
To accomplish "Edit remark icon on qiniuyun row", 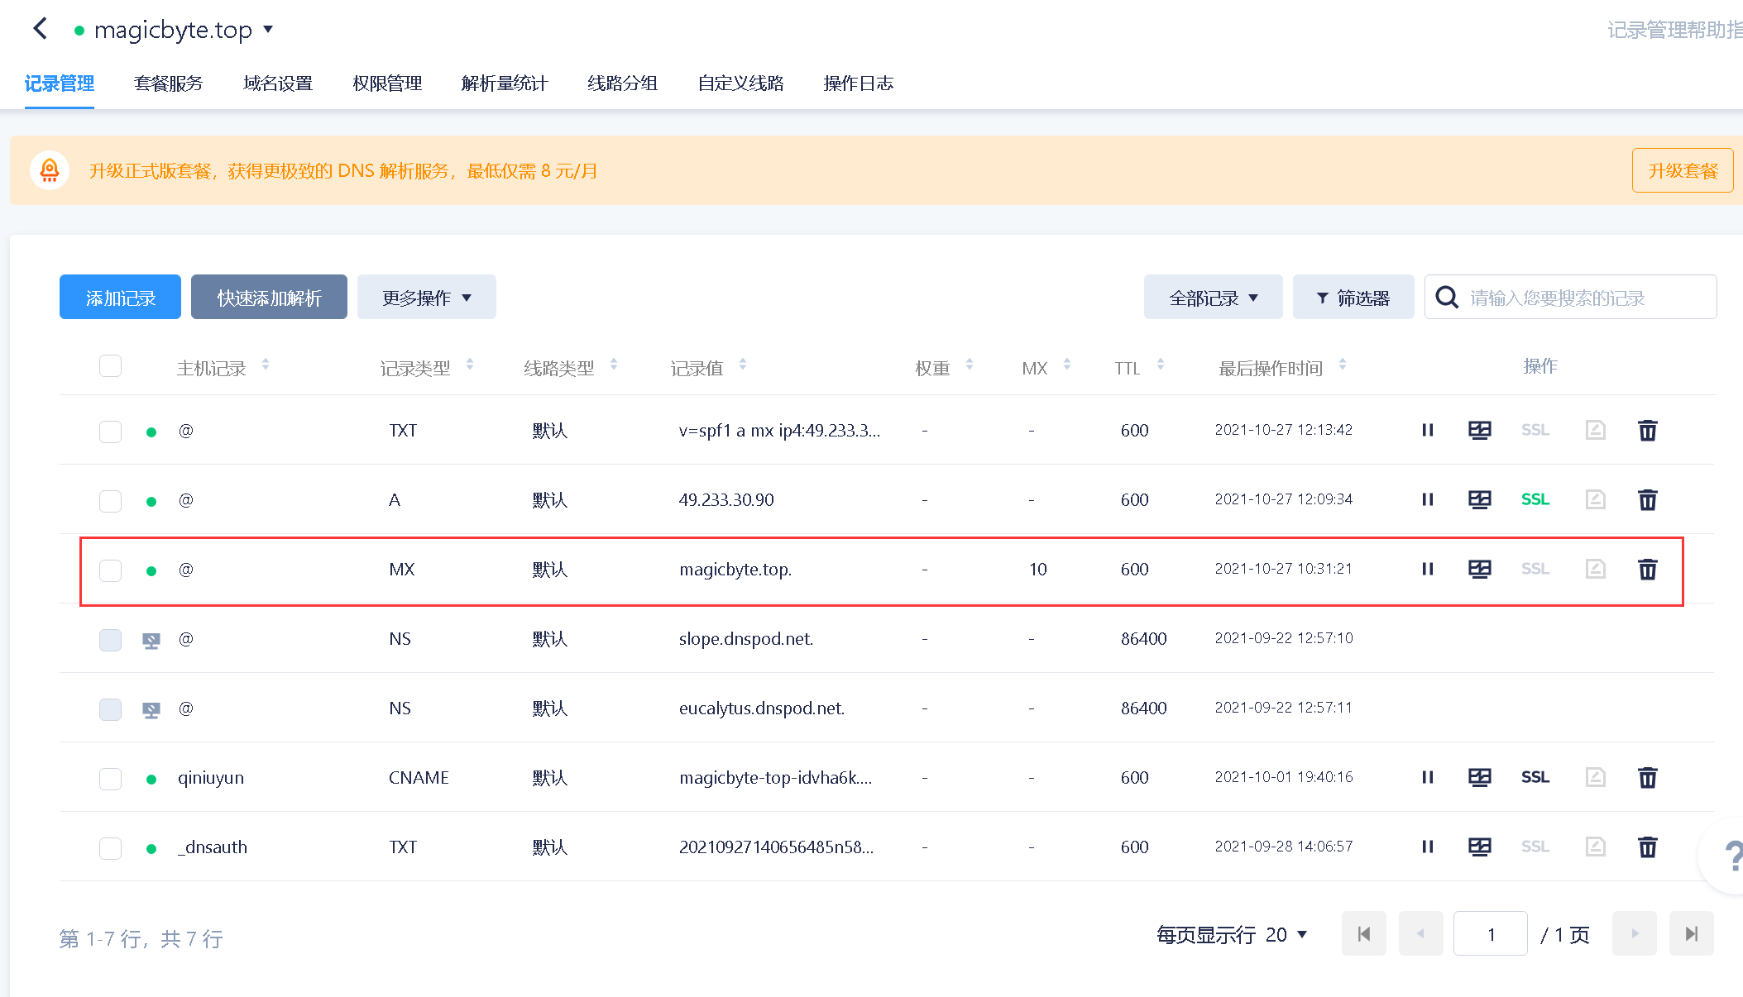I will (x=1595, y=777).
